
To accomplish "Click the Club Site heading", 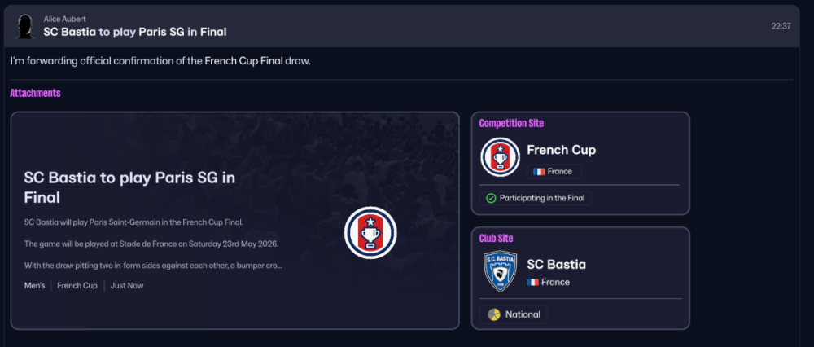I will [496, 238].
